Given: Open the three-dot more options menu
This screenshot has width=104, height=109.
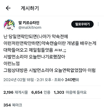Looking at the screenshot, I should click(x=98, y=24).
